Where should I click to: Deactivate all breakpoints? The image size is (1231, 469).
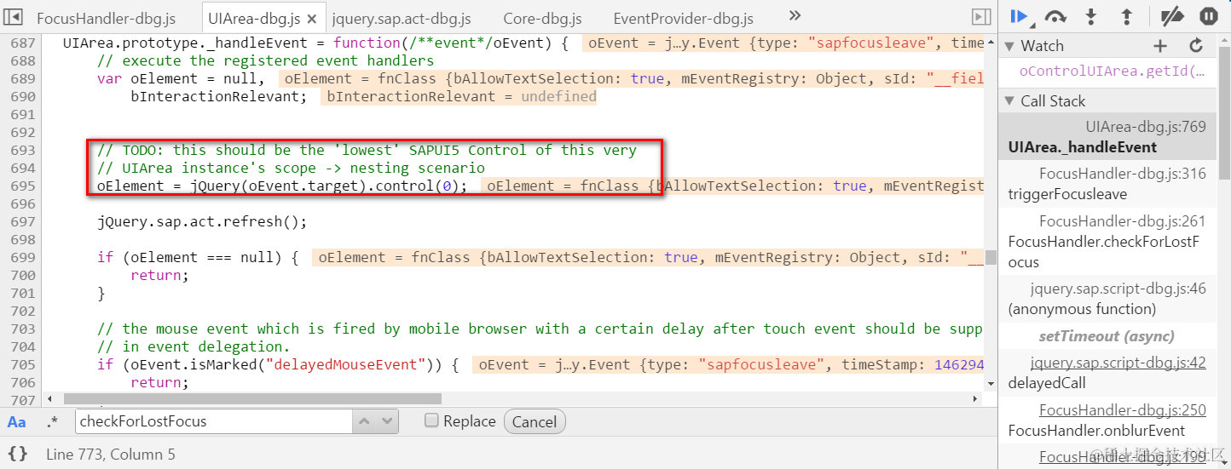click(x=1173, y=16)
